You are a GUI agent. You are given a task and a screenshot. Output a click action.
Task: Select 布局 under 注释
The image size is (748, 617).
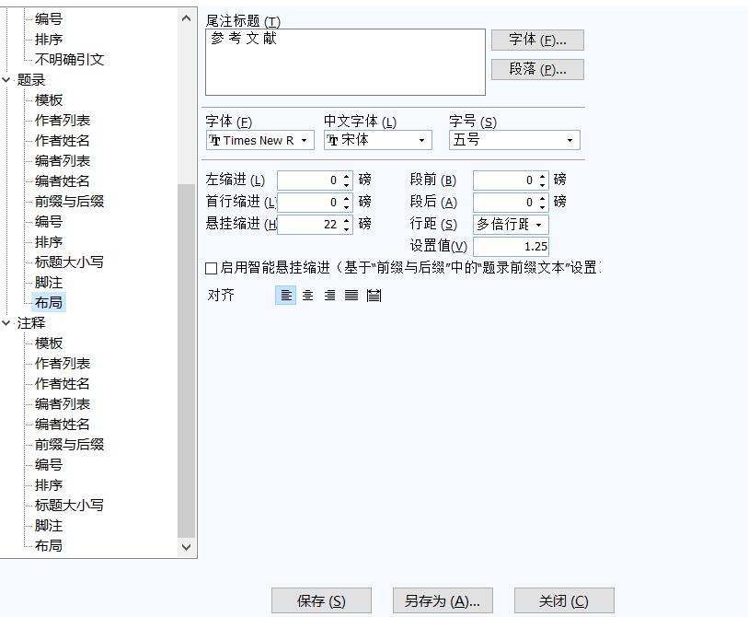(49, 545)
